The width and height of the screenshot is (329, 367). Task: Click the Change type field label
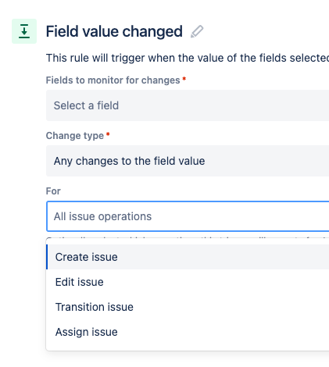(x=75, y=136)
